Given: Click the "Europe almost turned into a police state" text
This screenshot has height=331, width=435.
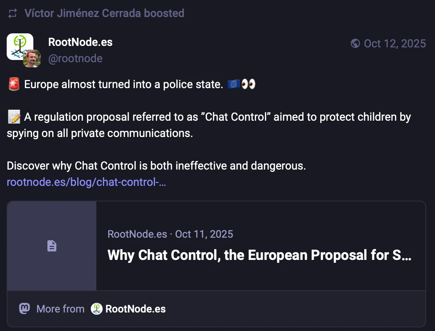Looking at the screenshot, I should (123, 84).
